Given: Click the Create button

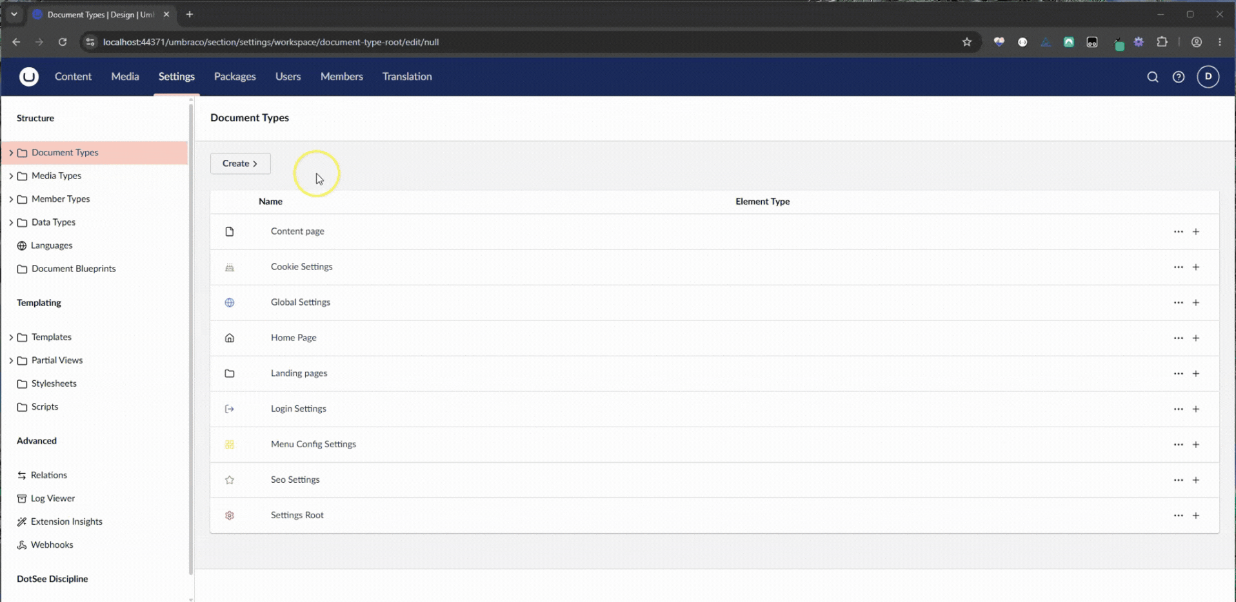Looking at the screenshot, I should (x=241, y=164).
